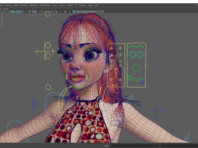Select blue plus control near left shoulder
Image resolution: width=198 pixels, height=148 pixels.
[33, 104]
